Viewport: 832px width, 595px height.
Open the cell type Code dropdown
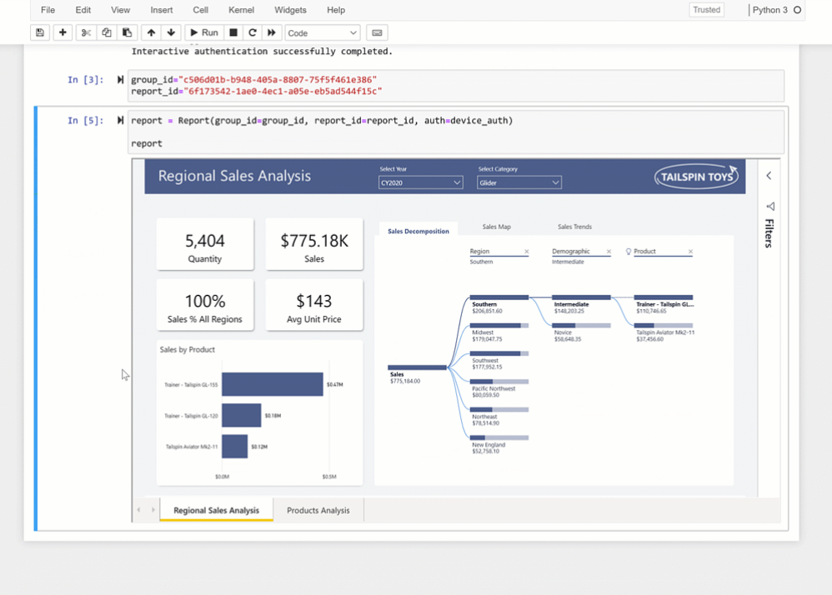click(x=322, y=32)
